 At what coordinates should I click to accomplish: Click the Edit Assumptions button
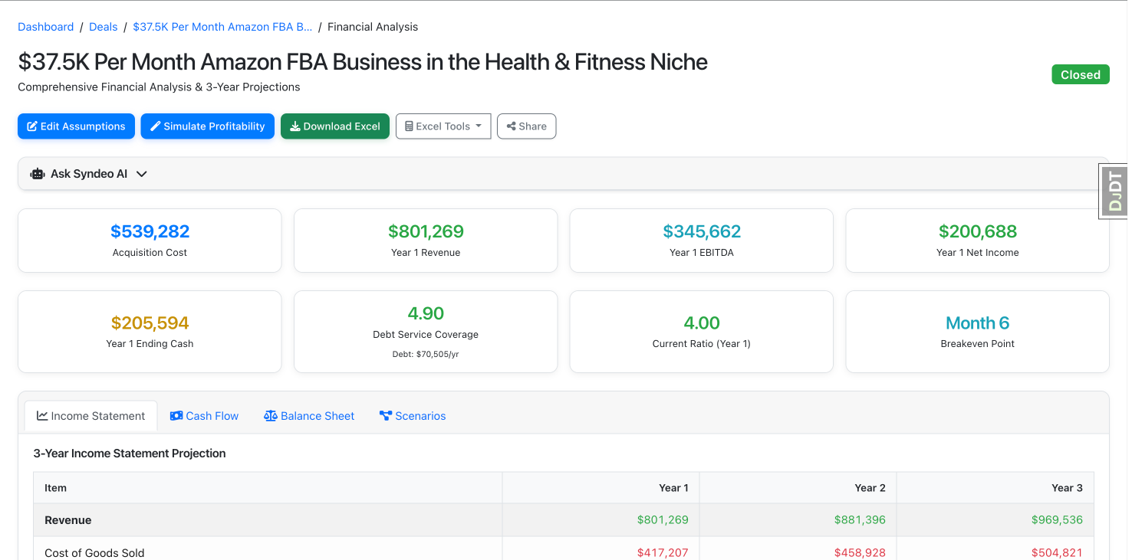click(76, 126)
